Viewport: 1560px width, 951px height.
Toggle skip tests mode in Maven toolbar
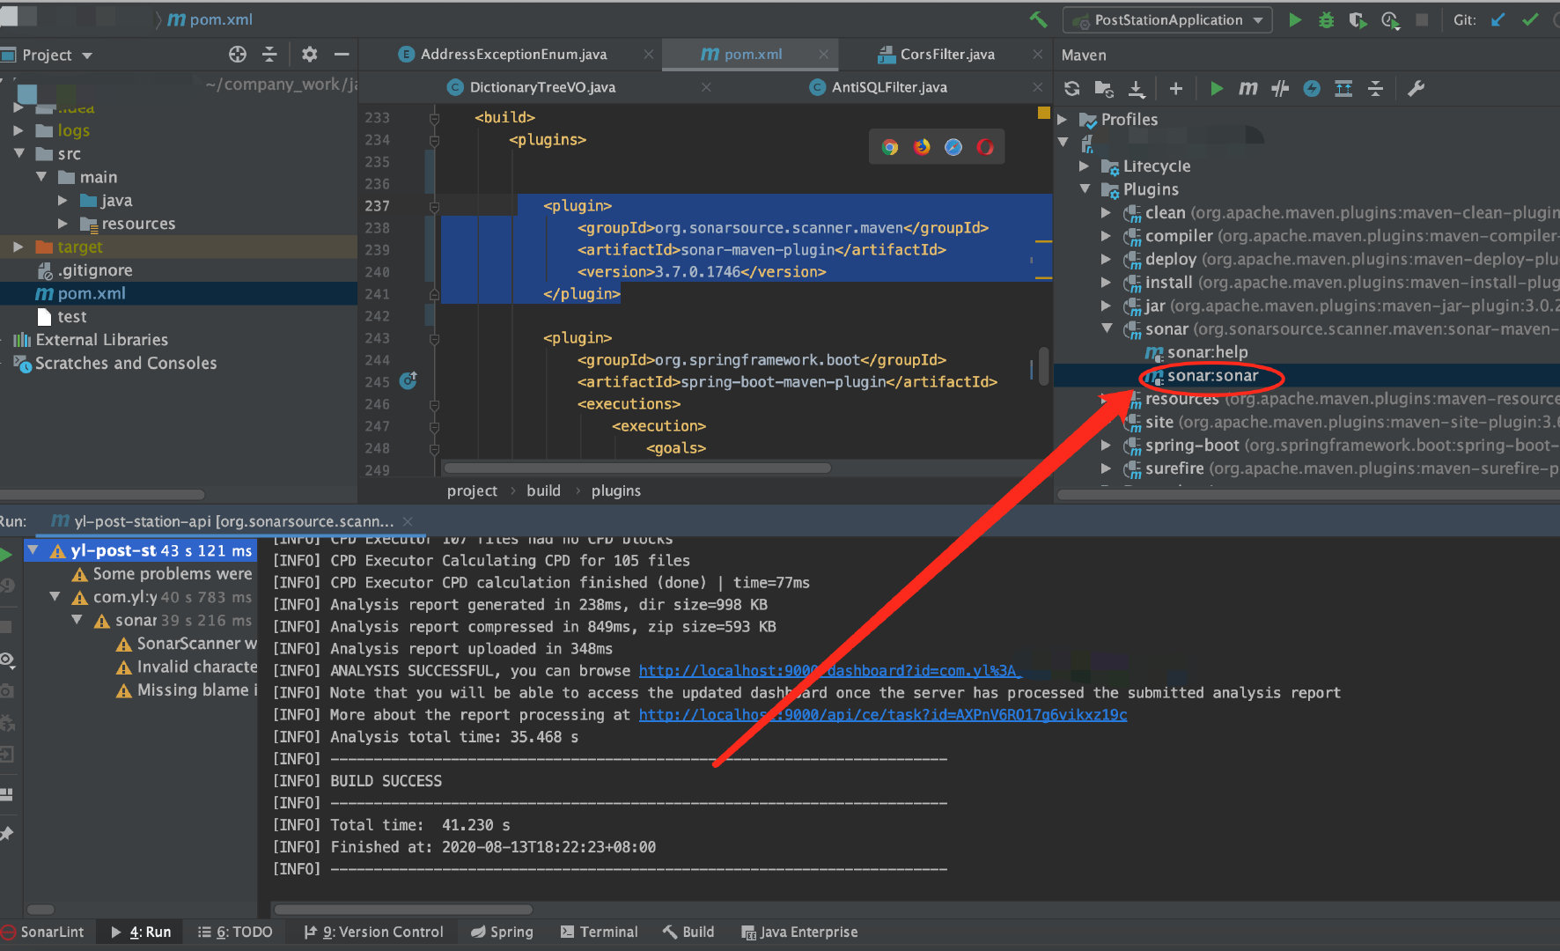point(1312,88)
